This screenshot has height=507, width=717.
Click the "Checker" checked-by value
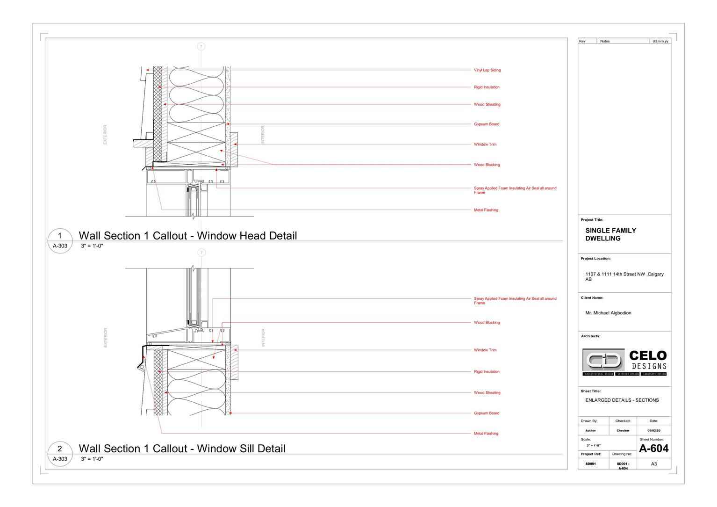[623, 431]
